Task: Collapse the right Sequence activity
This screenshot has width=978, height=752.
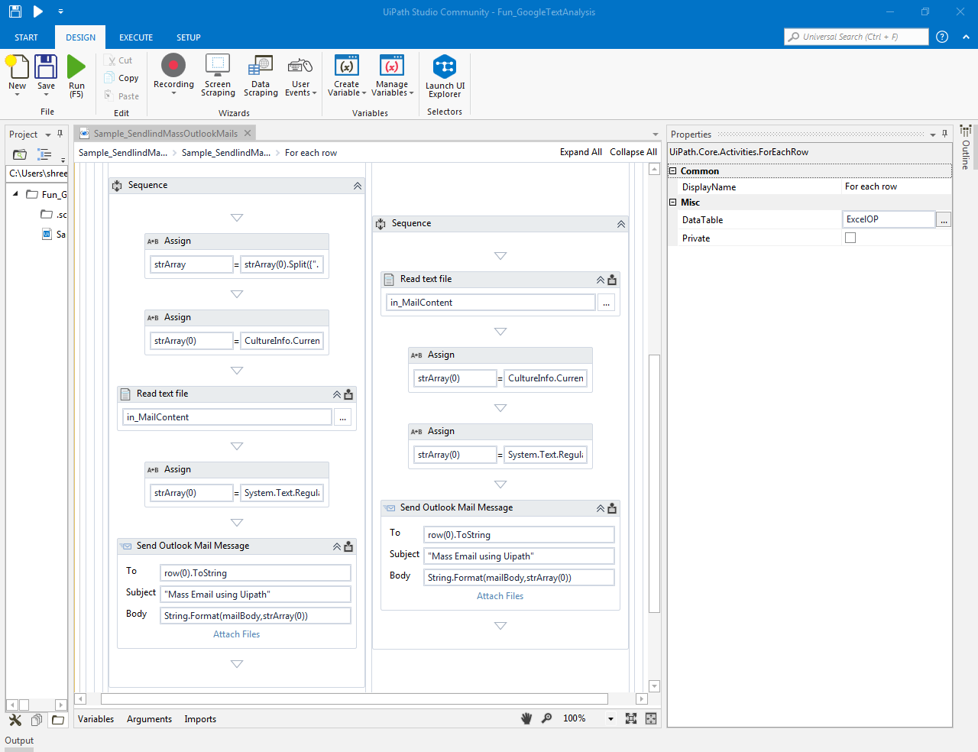Action: [x=621, y=224]
